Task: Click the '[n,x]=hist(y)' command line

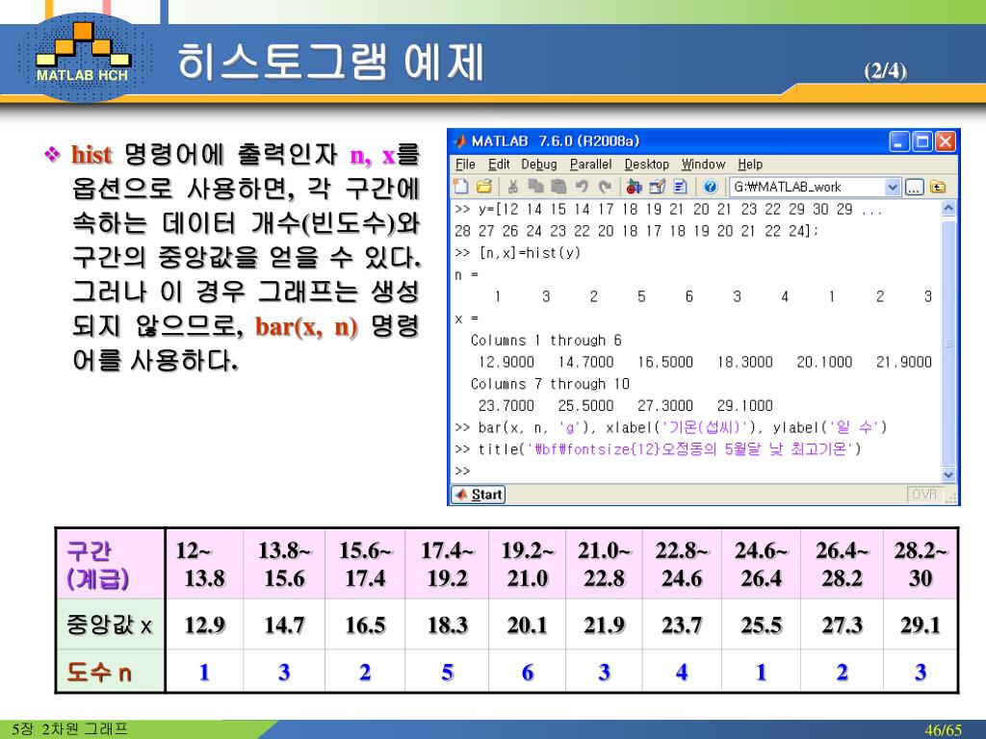Action: [x=517, y=253]
